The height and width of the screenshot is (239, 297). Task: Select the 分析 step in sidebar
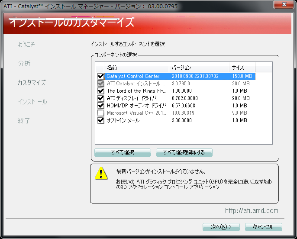(x=24, y=63)
